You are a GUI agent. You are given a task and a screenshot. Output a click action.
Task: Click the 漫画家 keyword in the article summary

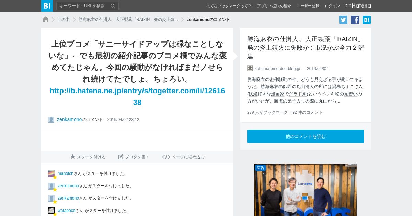(277, 94)
